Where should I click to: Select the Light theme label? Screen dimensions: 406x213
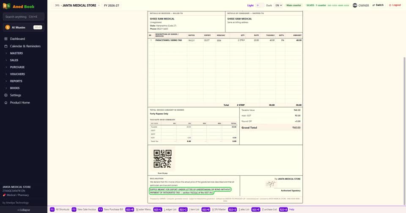point(250,5)
